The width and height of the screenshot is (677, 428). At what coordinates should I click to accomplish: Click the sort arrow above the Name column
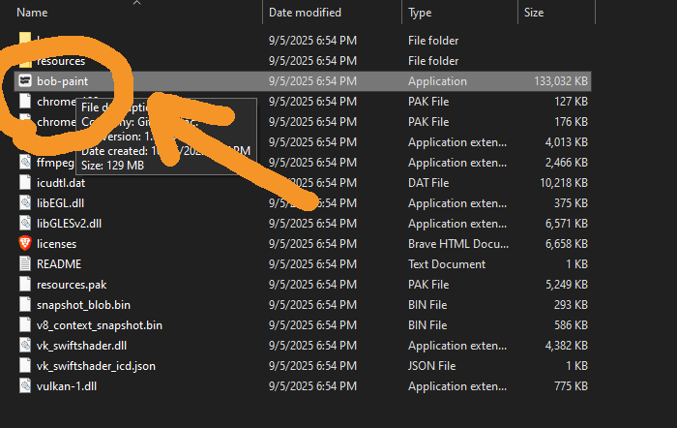(x=137, y=3)
